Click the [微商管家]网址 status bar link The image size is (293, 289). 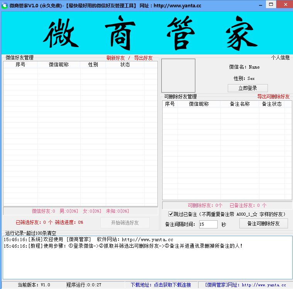point(246,285)
